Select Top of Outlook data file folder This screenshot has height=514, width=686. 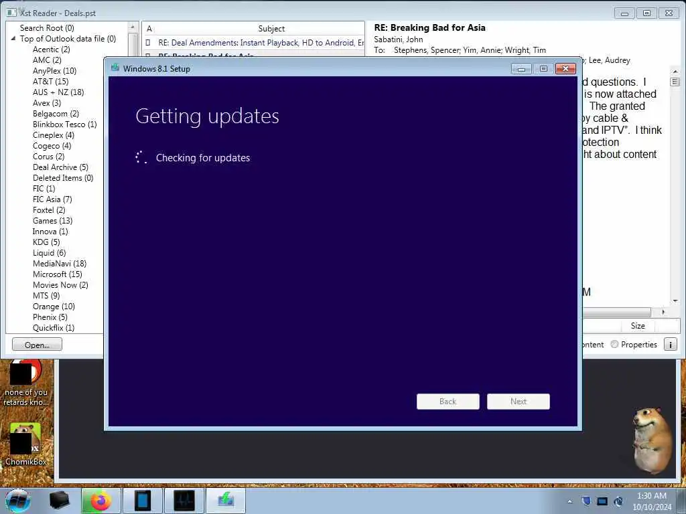68,38
